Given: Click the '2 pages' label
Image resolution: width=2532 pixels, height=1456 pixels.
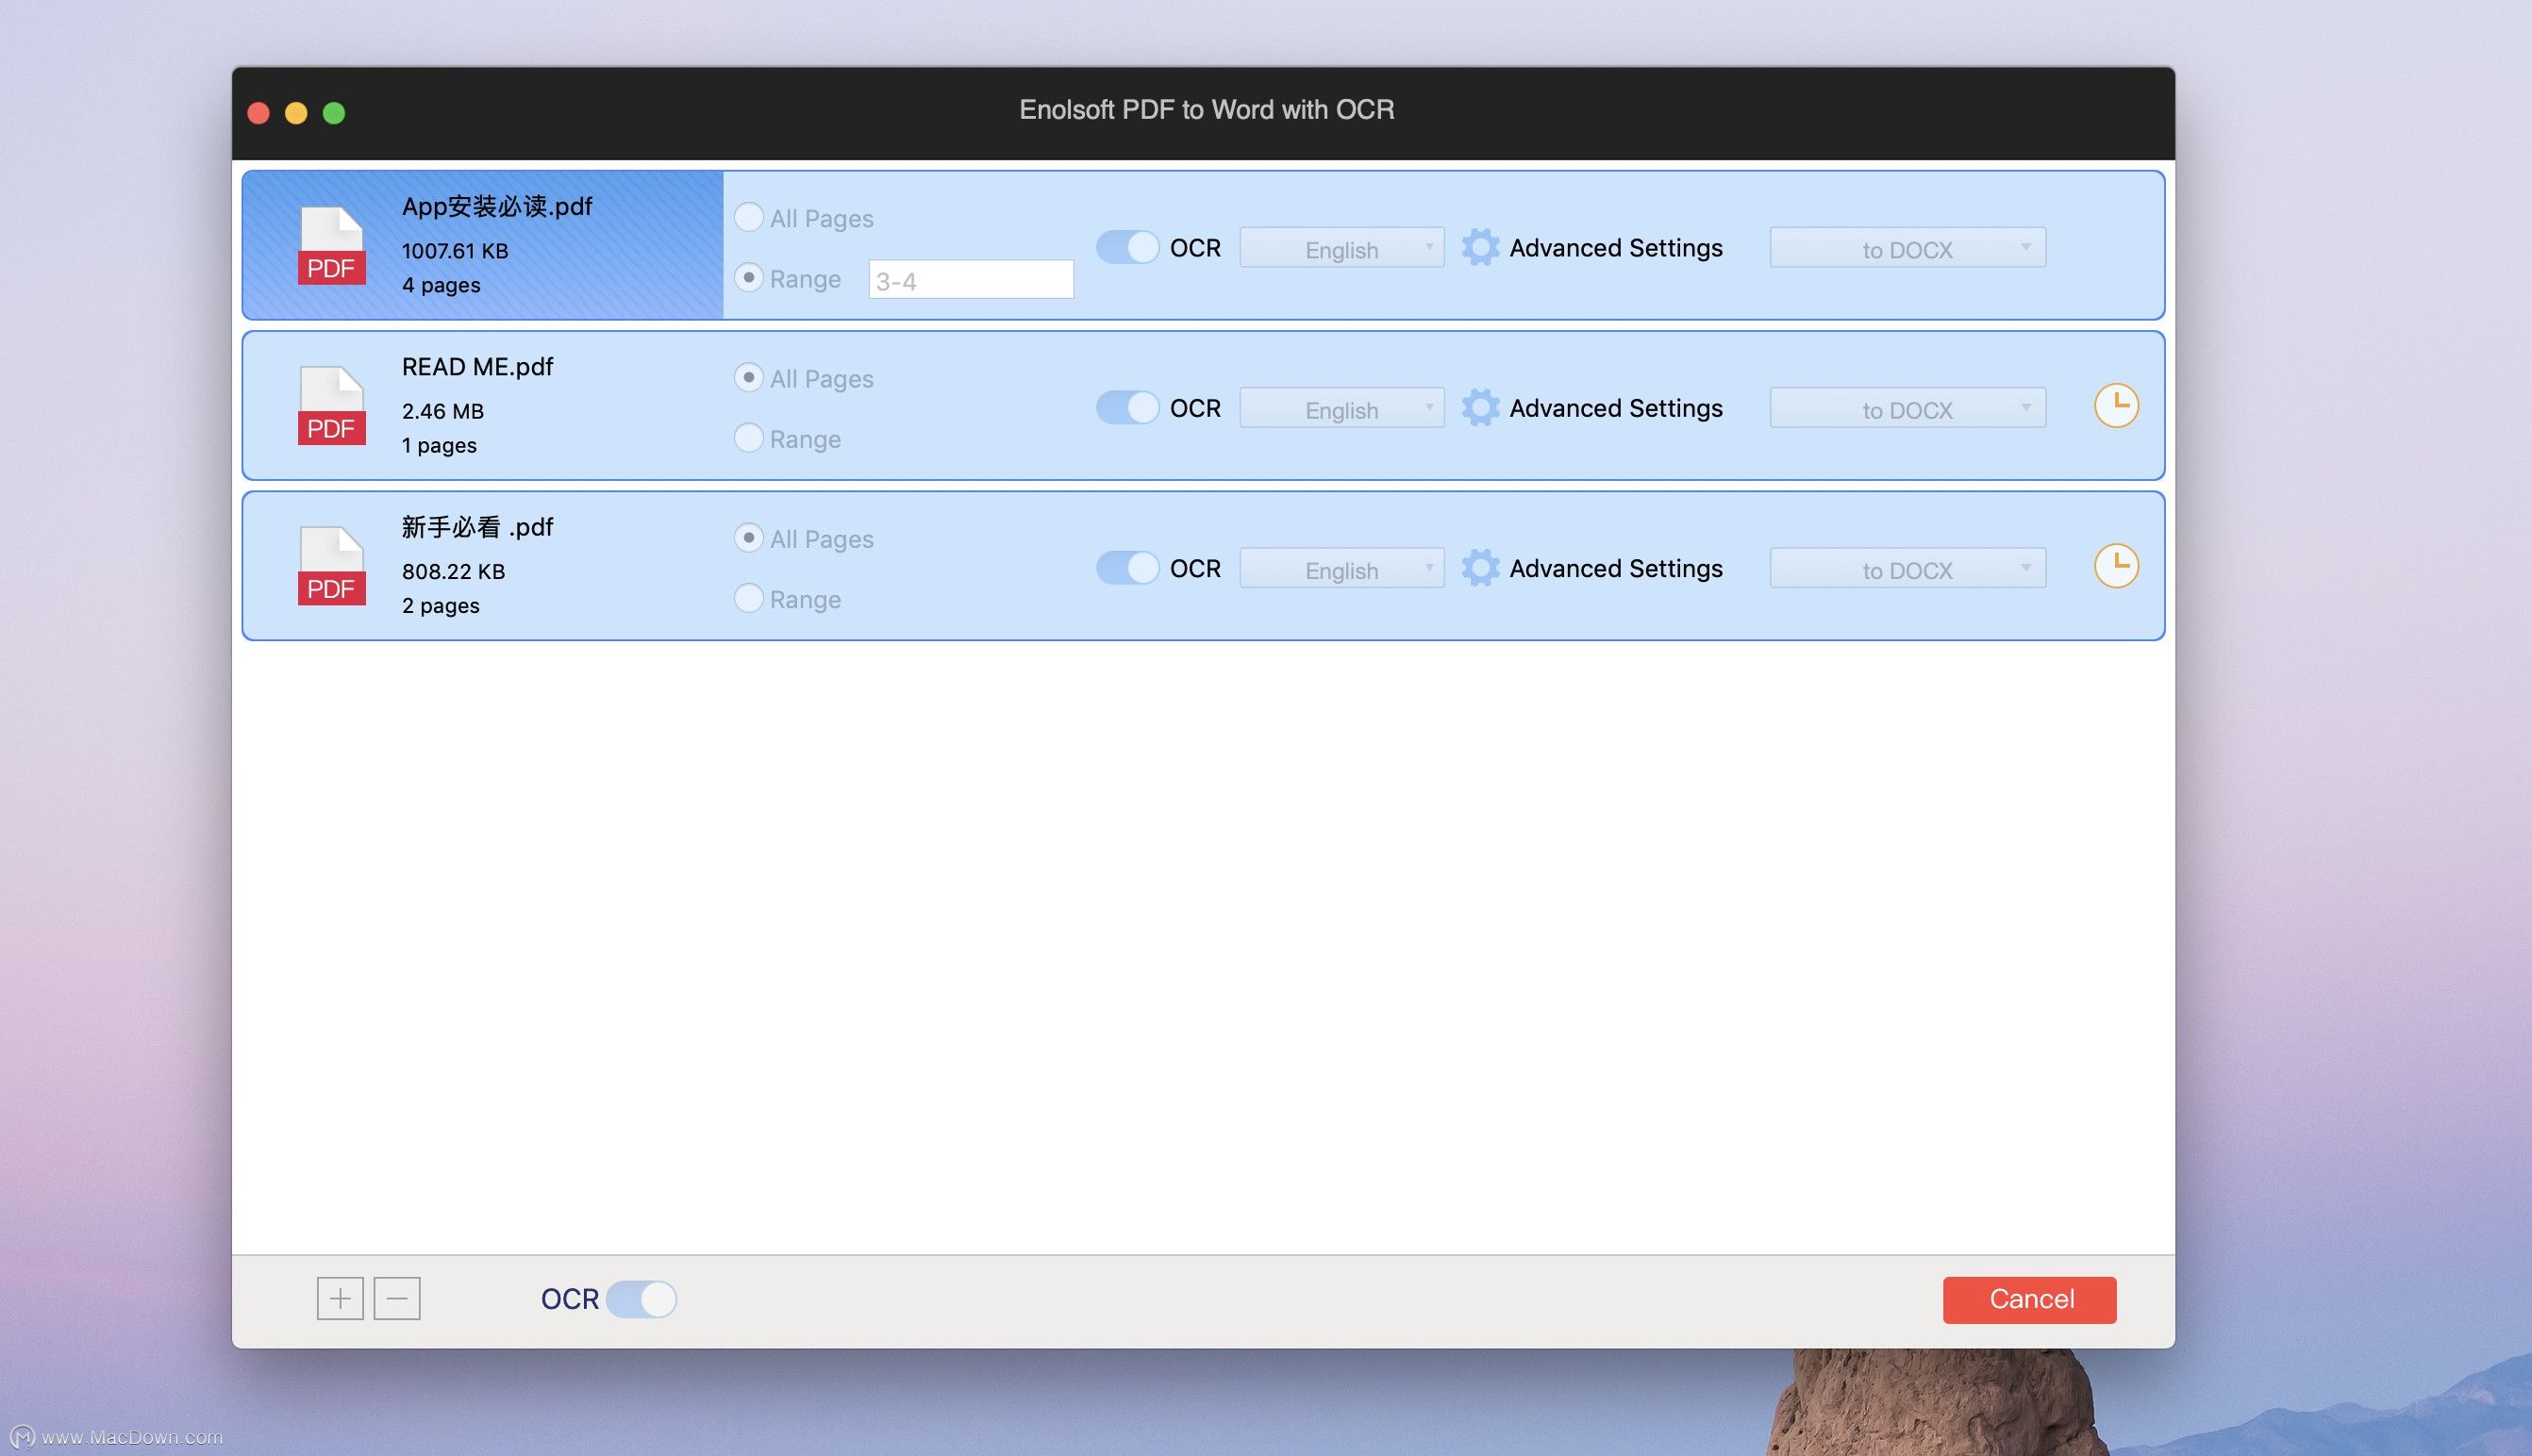Looking at the screenshot, I should pyautogui.click(x=441, y=605).
